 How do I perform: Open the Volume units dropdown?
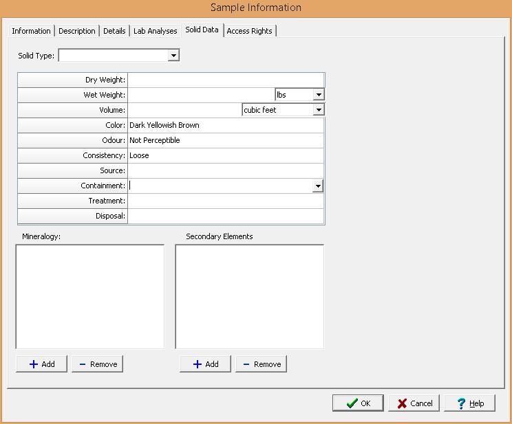(319, 110)
